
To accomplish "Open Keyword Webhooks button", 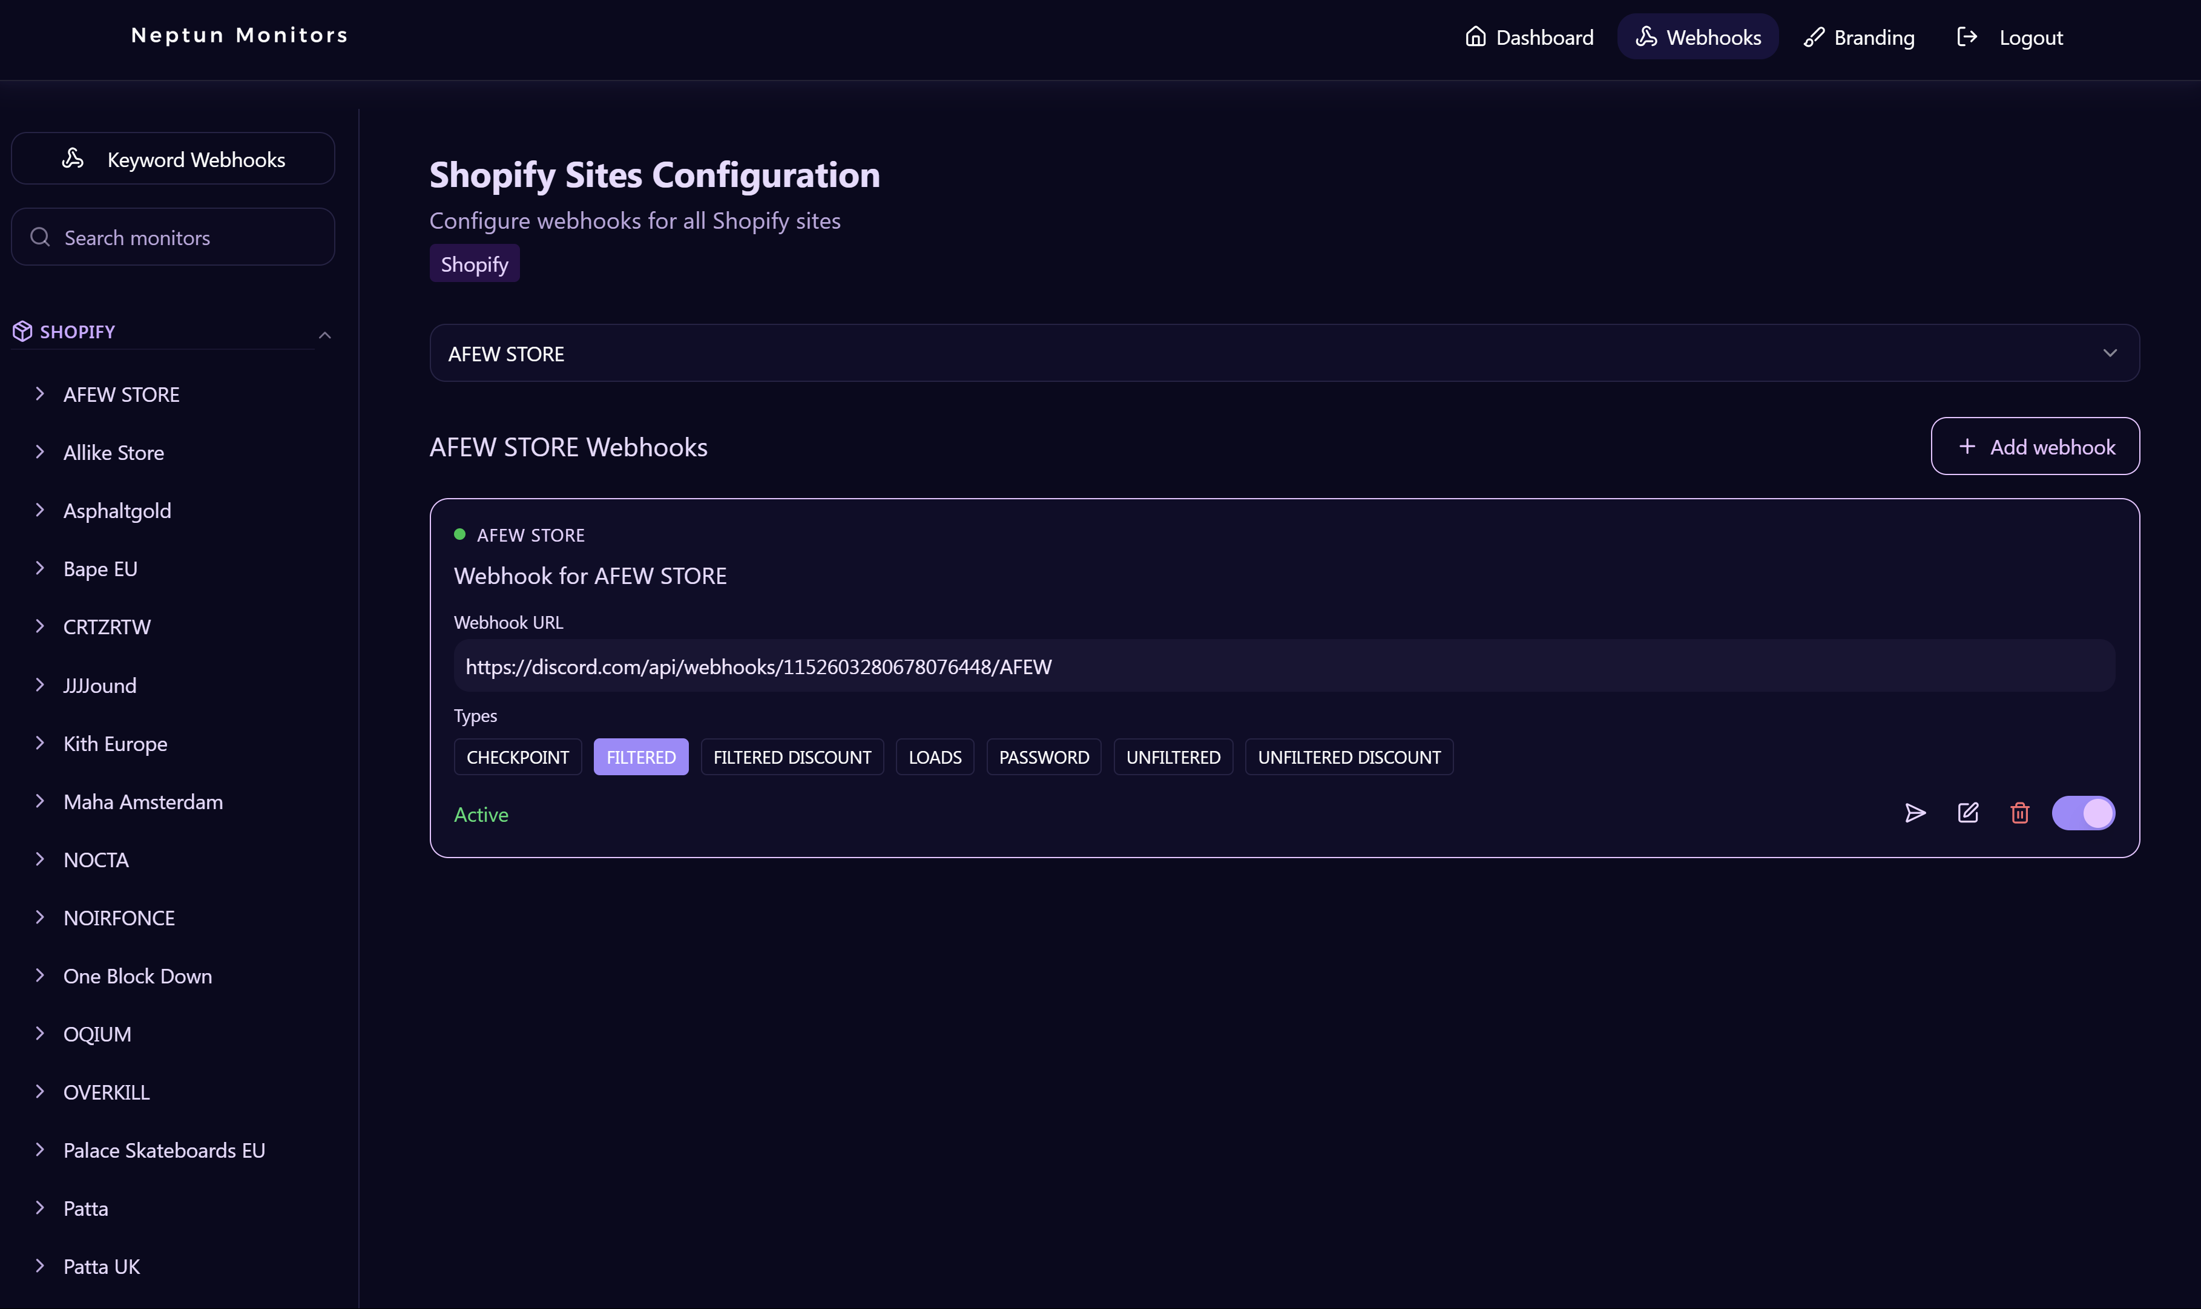I will [173, 159].
